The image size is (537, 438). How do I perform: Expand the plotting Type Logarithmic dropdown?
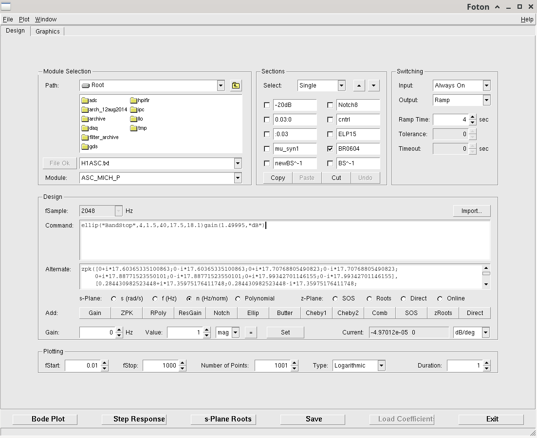pos(381,366)
